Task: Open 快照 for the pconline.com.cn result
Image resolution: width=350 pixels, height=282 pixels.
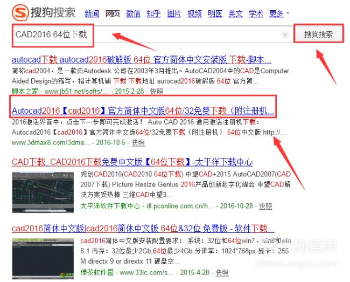Action: click(265, 206)
